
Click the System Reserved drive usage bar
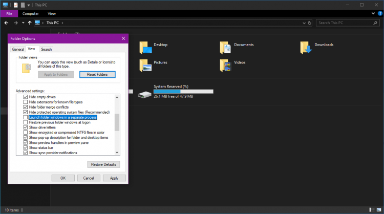183,91
